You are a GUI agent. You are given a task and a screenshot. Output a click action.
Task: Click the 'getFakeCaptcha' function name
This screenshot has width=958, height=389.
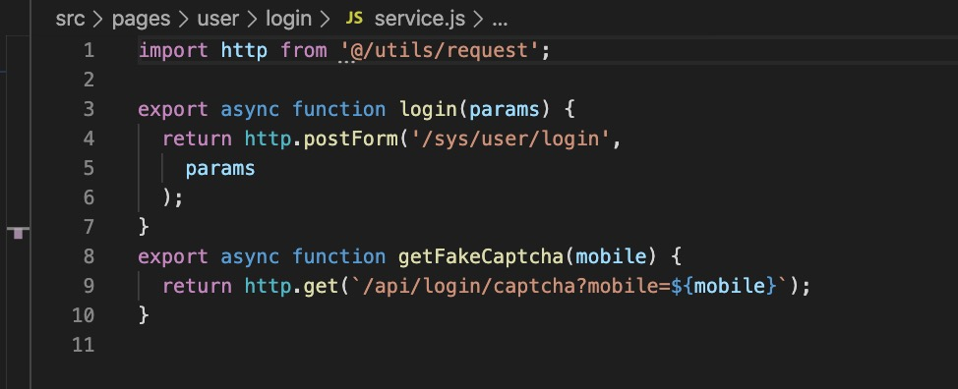(x=481, y=256)
